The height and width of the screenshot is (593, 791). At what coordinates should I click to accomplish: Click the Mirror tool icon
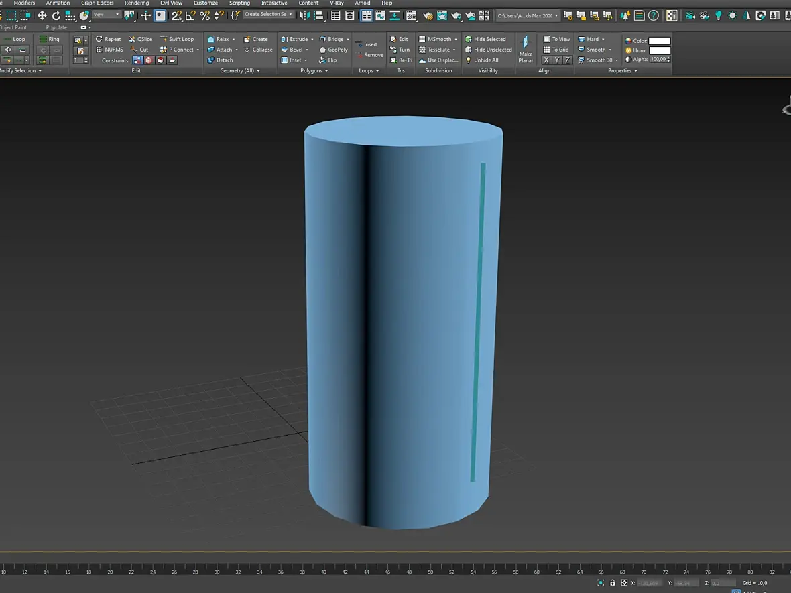coord(305,15)
